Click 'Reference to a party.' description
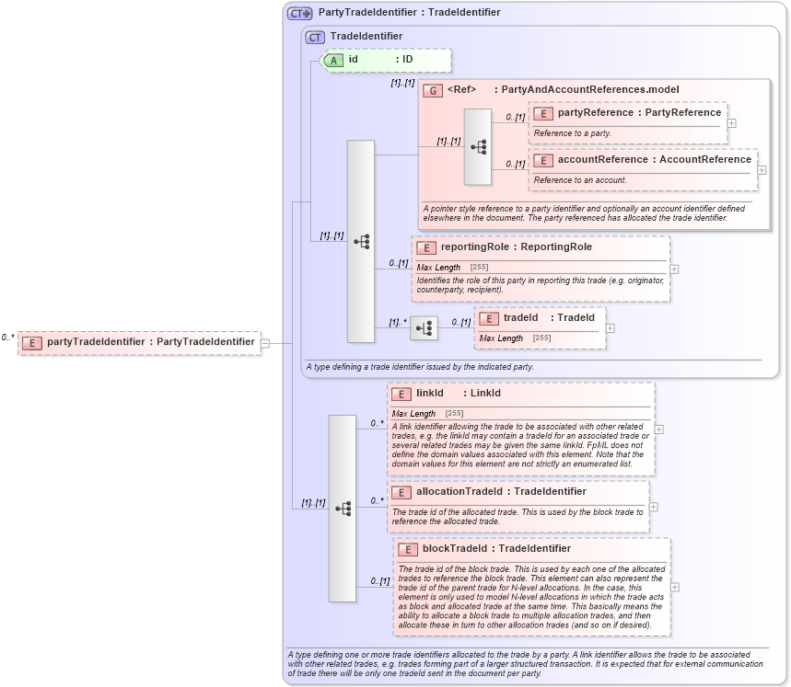This screenshot has width=791, height=687. click(x=572, y=133)
